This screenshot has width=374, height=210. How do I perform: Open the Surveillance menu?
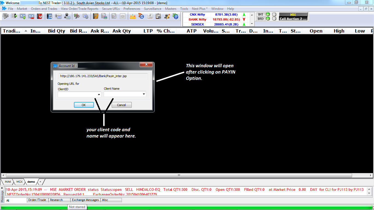(x=153, y=9)
